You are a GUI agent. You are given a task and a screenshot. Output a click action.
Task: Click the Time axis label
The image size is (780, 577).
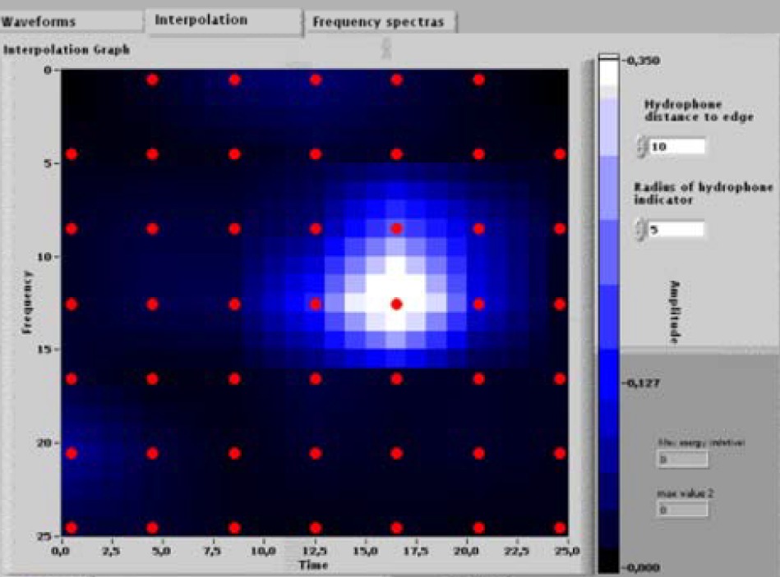click(x=312, y=566)
